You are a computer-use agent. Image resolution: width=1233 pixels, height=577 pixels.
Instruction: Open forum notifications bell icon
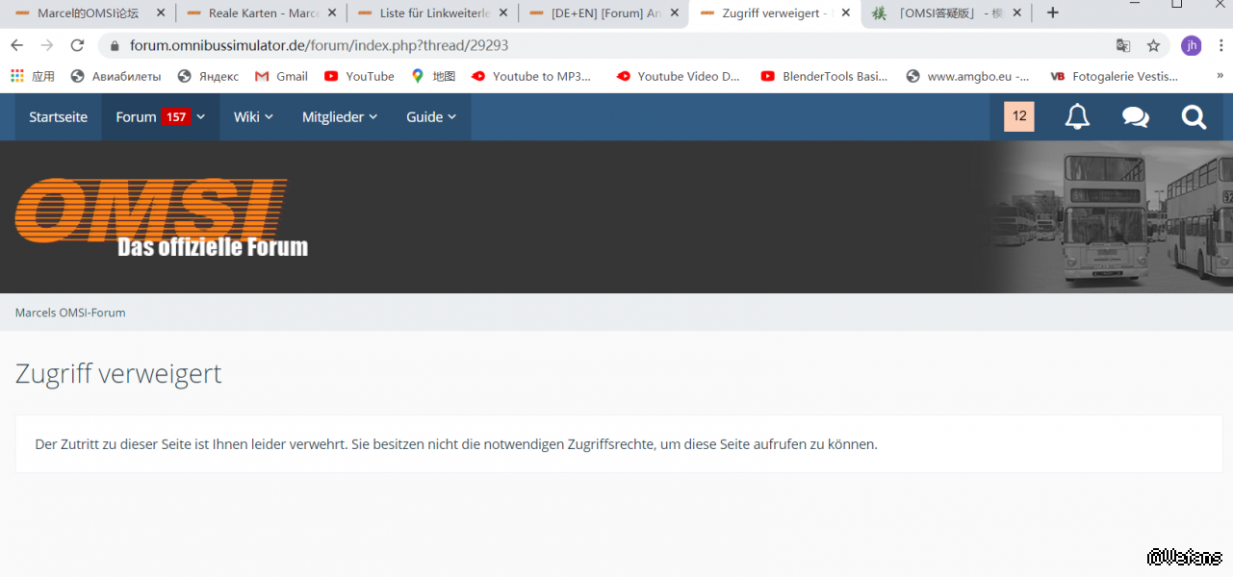(1077, 117)
